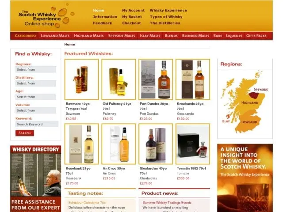
Task: Select Blends category
Action: point(171,36)
